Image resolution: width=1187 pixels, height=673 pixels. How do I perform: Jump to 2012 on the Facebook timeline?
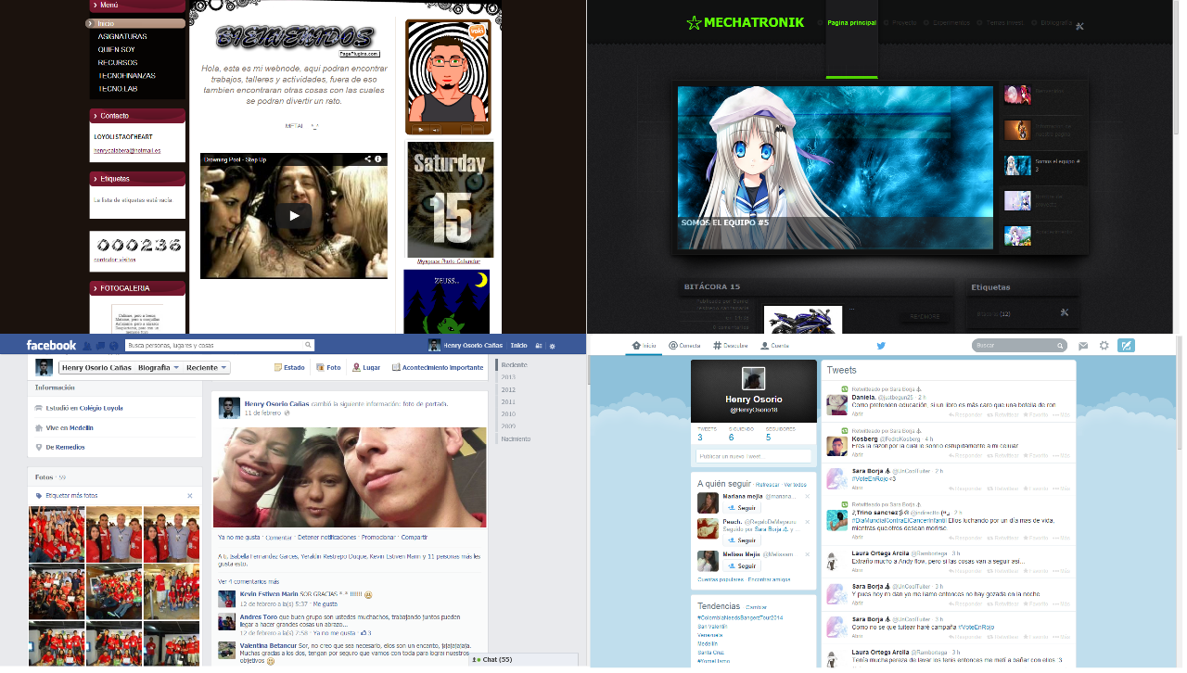[x=508, y=389]
